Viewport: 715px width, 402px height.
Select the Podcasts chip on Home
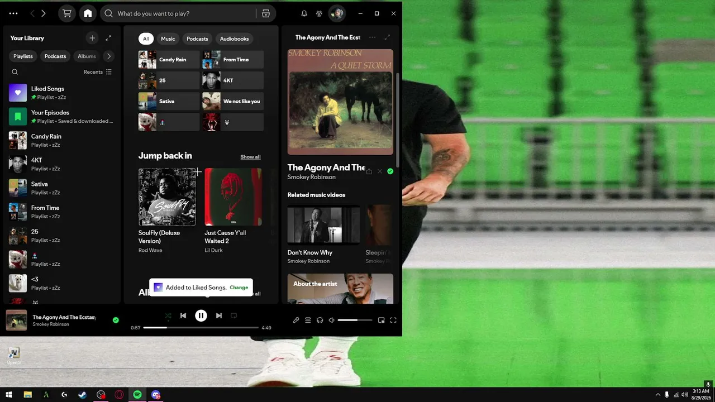coord(197,39)
